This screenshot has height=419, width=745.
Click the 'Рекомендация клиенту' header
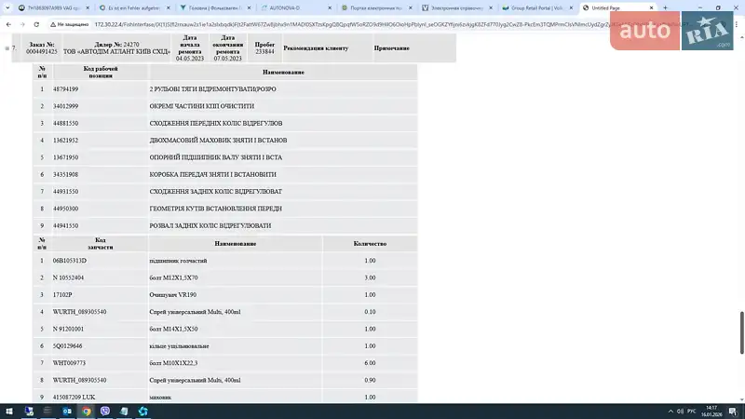316,48
